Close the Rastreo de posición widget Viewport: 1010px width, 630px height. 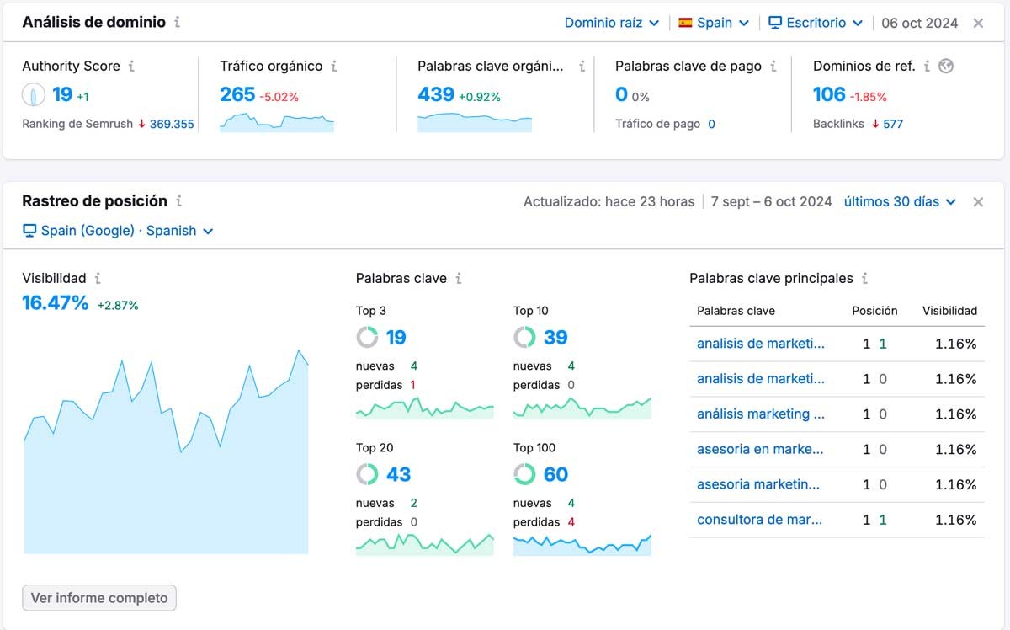point(978,202)
